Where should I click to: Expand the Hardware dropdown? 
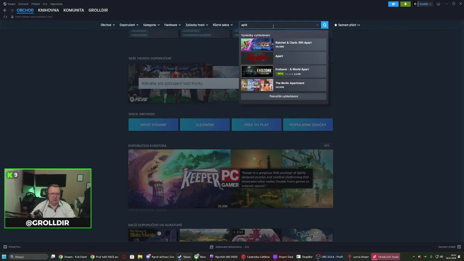[172, 25]
